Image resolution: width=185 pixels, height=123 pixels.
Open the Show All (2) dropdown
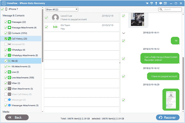pyautogui.click(x=62, y=9)
